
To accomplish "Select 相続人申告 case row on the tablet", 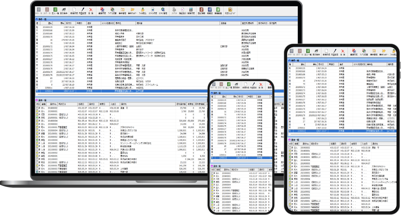I will click(x=343, y=75).
